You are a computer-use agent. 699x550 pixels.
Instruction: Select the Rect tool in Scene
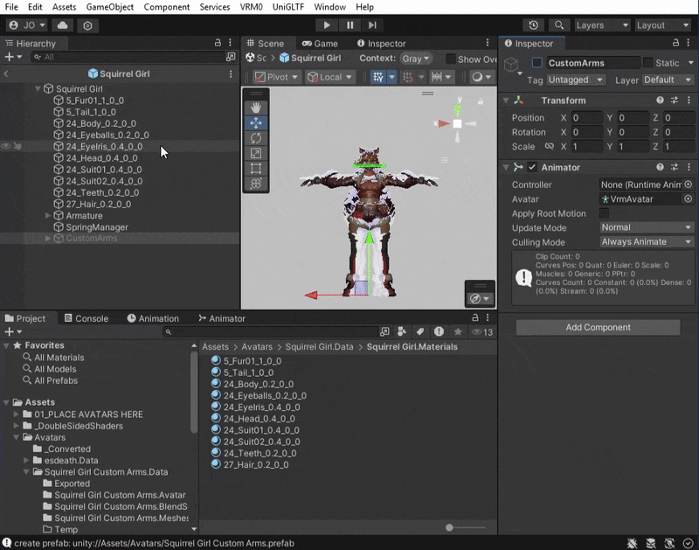pyautogui.click(x=256, y=168)
